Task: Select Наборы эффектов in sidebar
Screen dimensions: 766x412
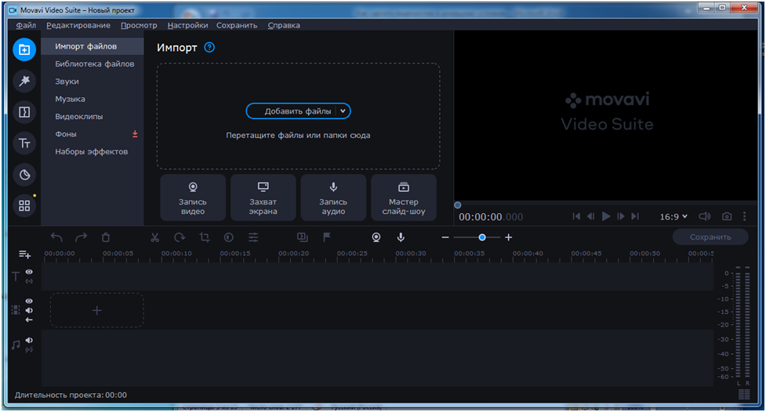Action: pyautogui.click(x=93, y=152)
